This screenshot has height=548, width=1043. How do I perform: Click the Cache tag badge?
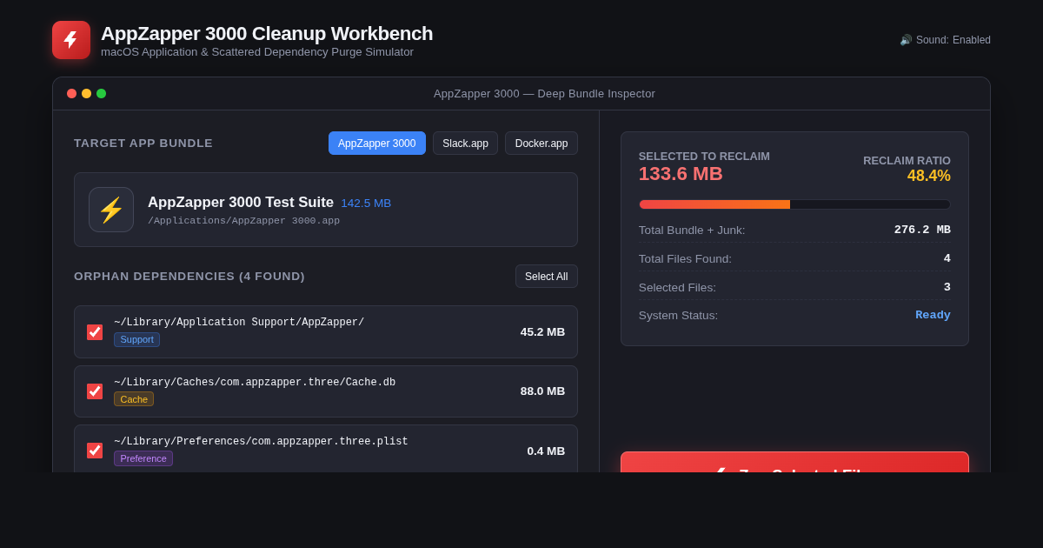134,399
